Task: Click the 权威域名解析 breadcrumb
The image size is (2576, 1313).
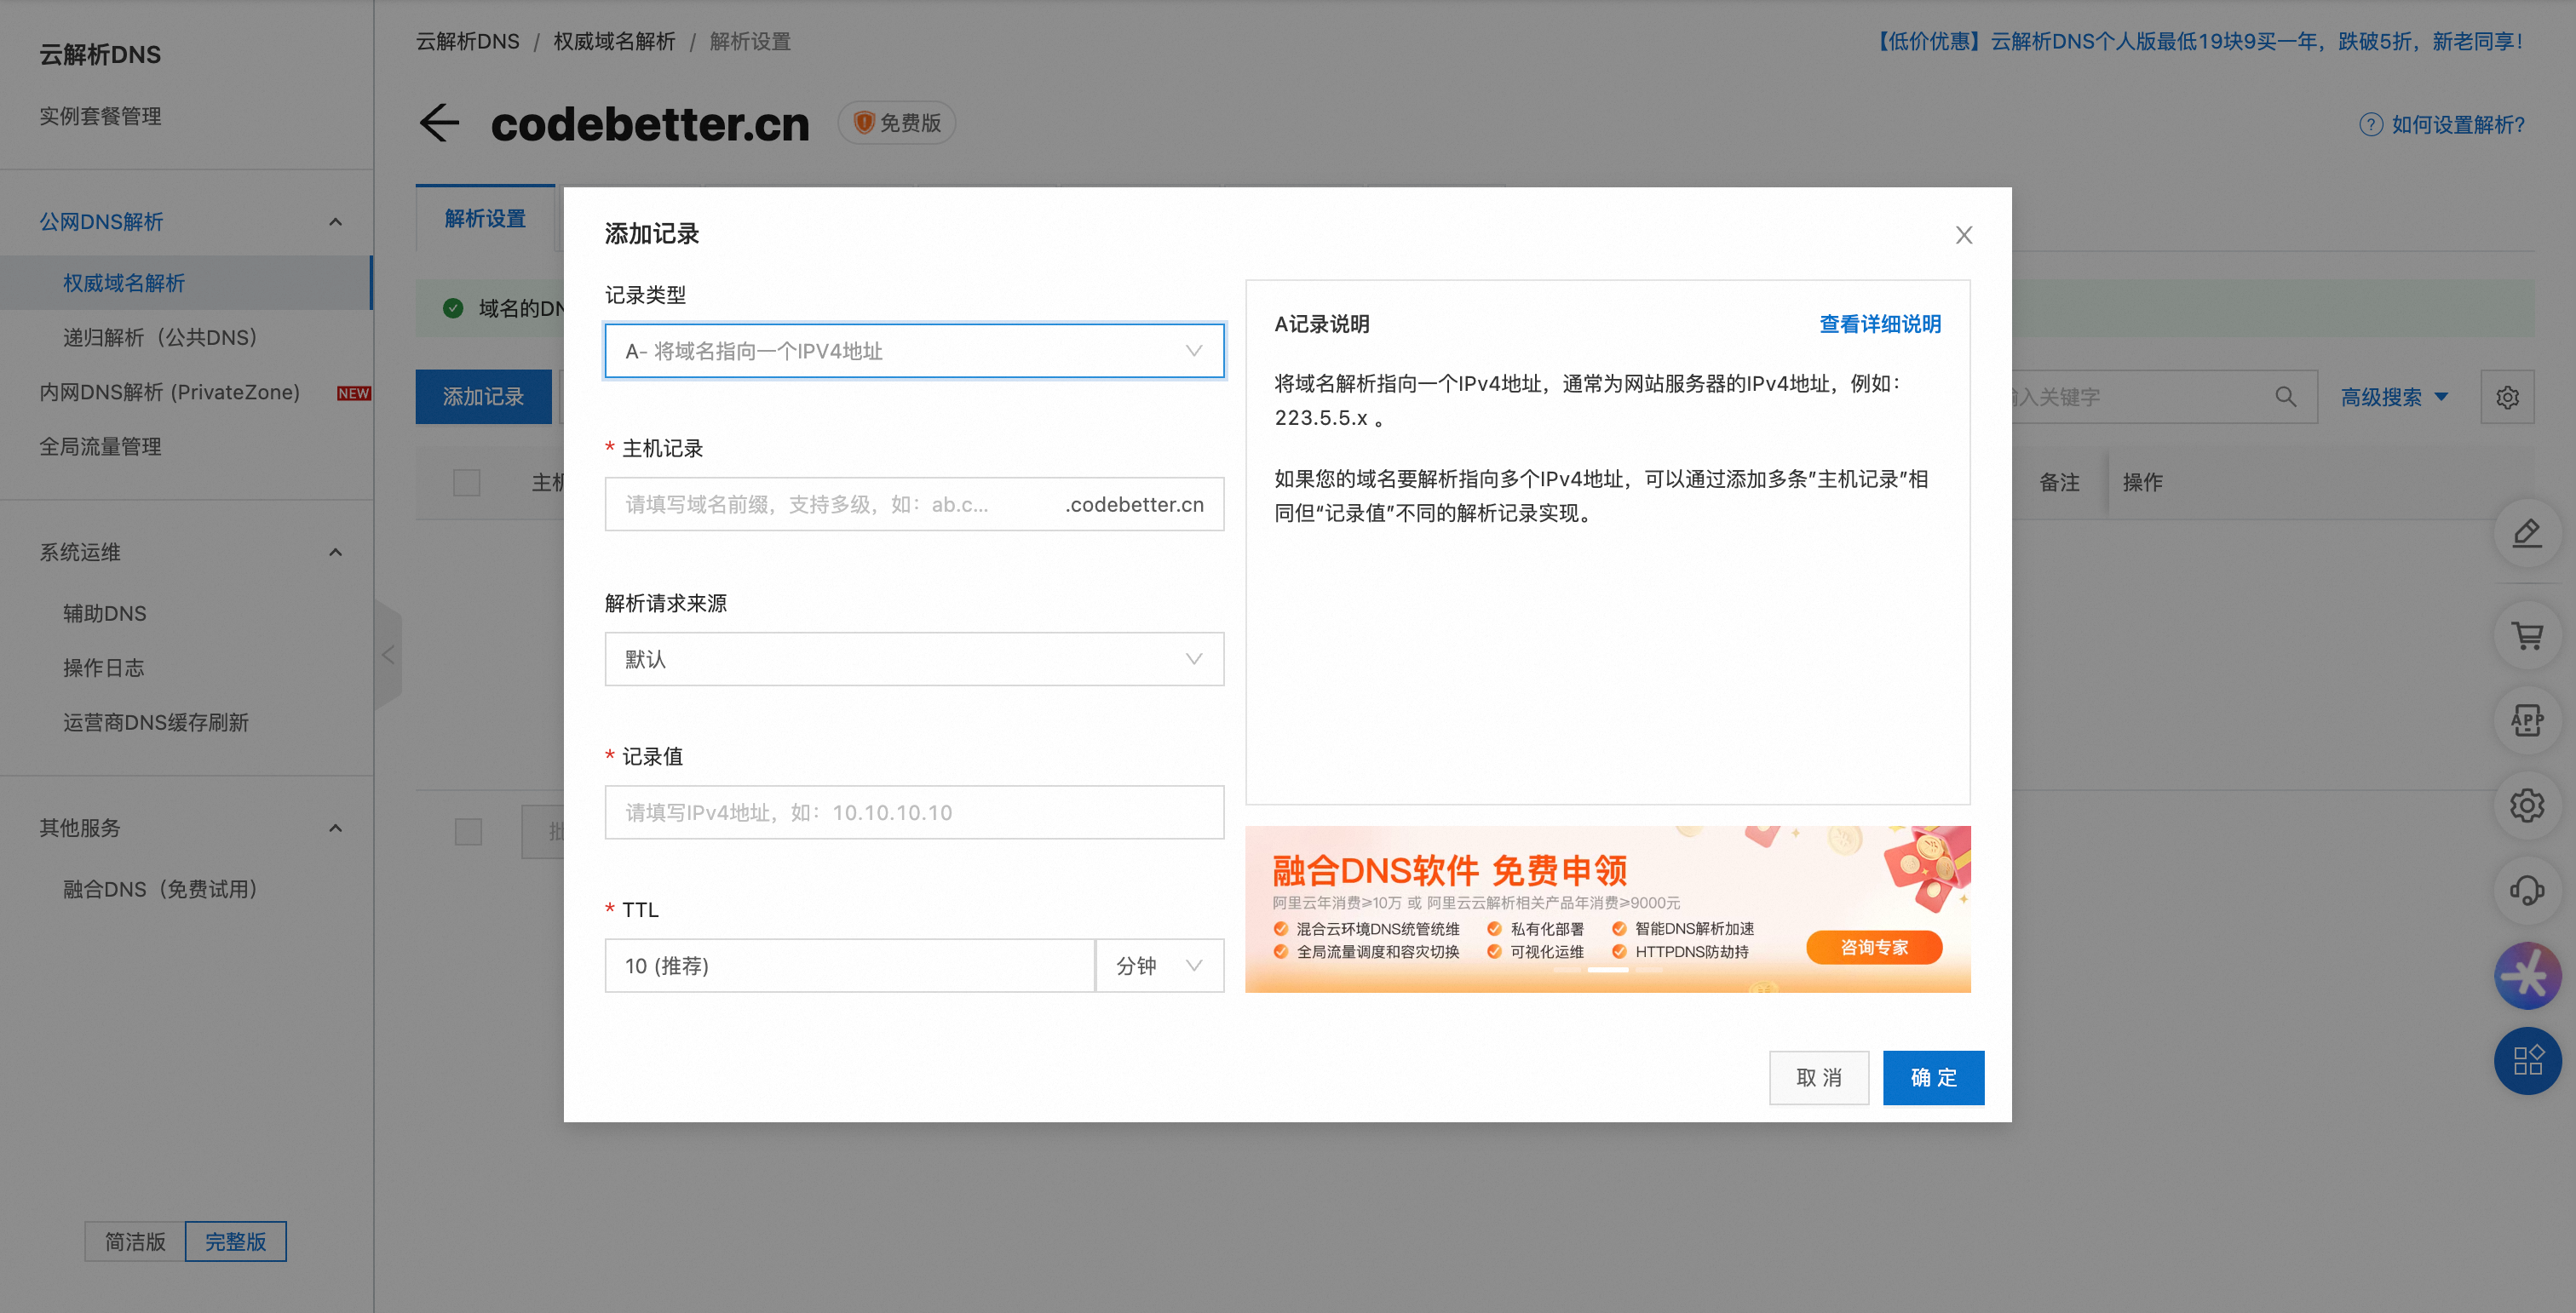Action: coord(614,42)
